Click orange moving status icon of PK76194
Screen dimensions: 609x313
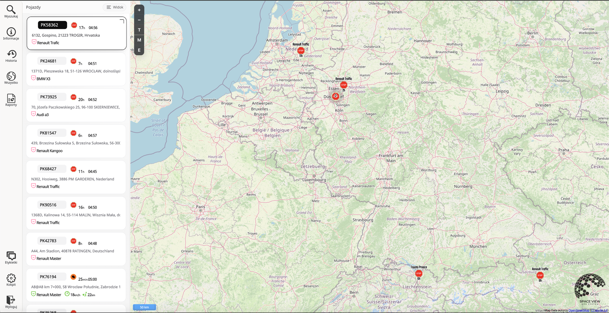point(74,277)
